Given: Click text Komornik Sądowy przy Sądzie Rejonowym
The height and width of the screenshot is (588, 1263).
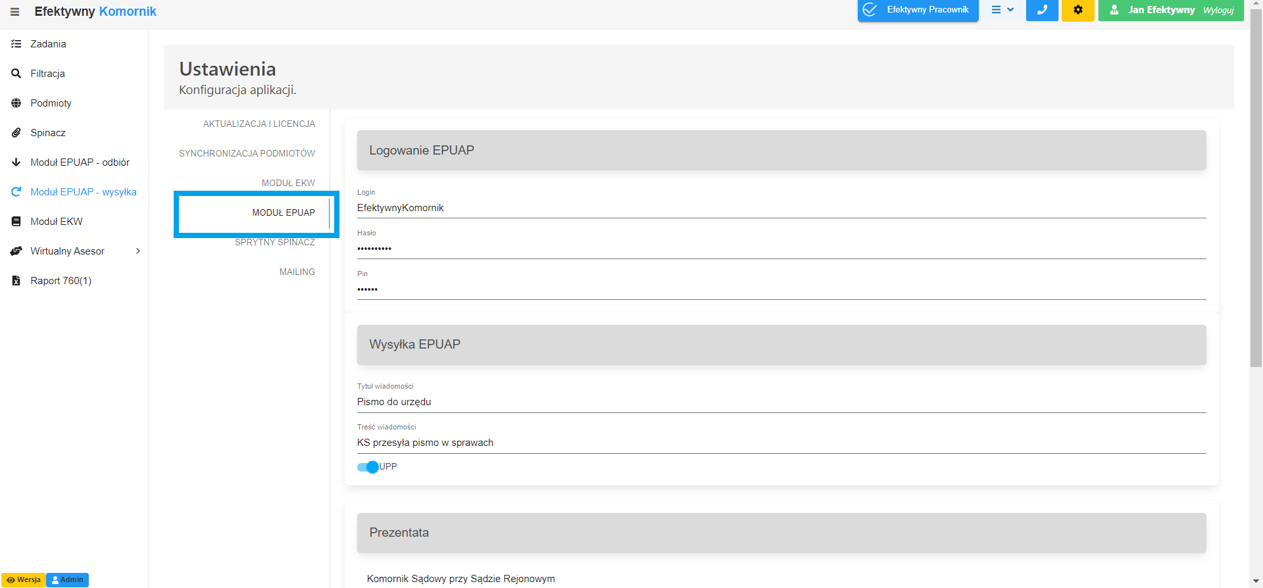Looking at the screenshot, I should pyautogui.click(x=460, y=579).
